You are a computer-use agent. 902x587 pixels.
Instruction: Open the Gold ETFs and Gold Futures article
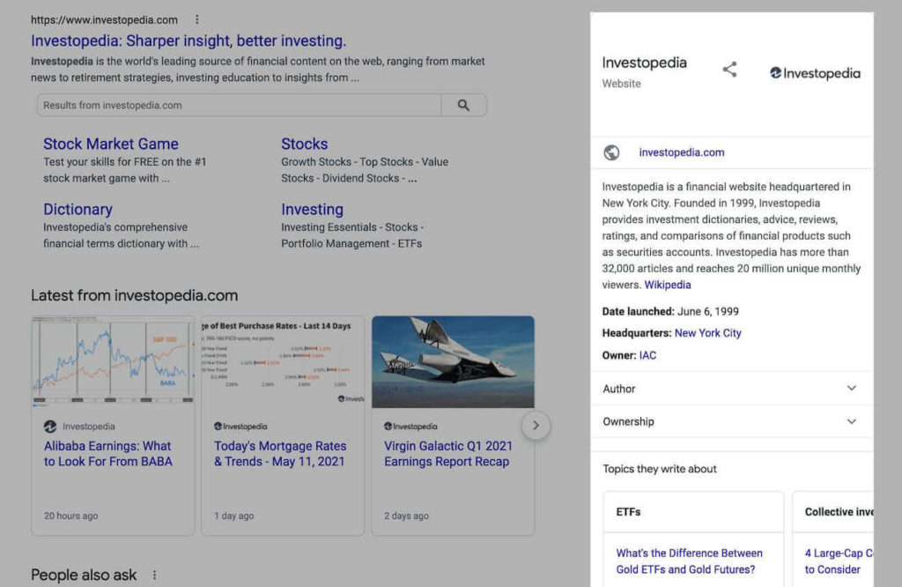(x=689, y=561)
